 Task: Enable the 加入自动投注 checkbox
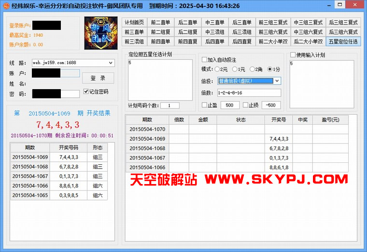(204, 60)
